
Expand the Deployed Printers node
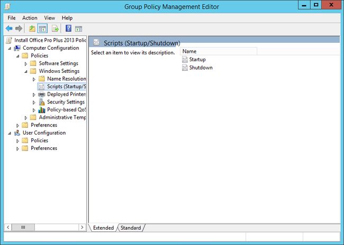click(x=34, y=95)
